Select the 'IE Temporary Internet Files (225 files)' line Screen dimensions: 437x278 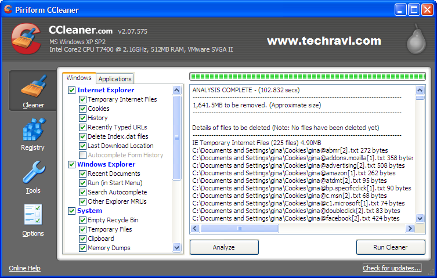257,143
